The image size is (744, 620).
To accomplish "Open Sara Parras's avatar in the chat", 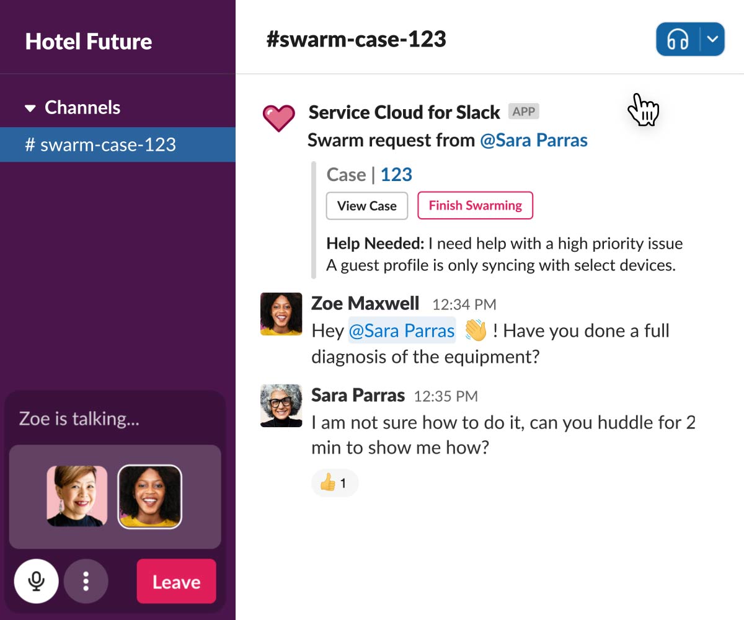I will pyautogui.click(x=281, y=405).
